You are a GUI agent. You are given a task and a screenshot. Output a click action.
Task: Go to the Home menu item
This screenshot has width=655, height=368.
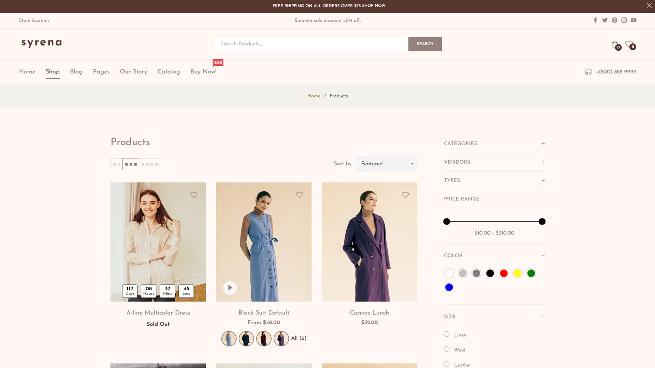27,72
